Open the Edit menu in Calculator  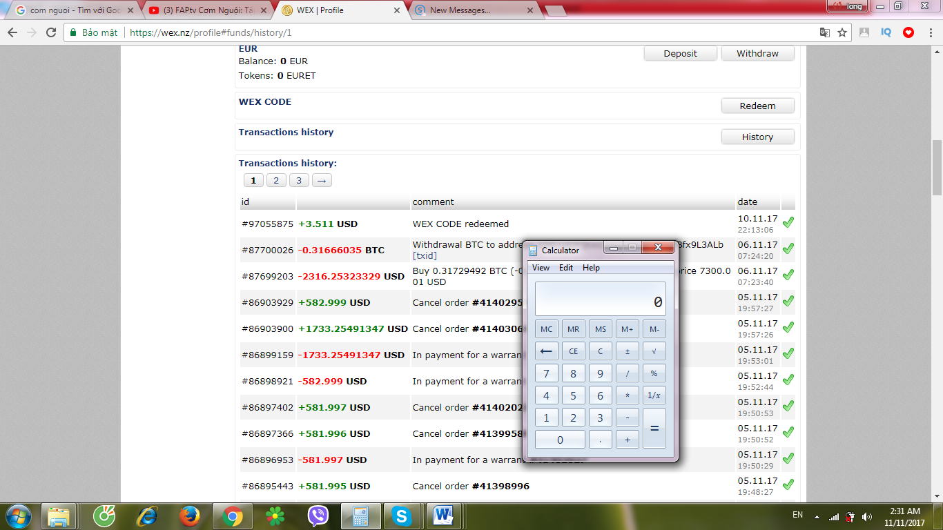[566, 268]
